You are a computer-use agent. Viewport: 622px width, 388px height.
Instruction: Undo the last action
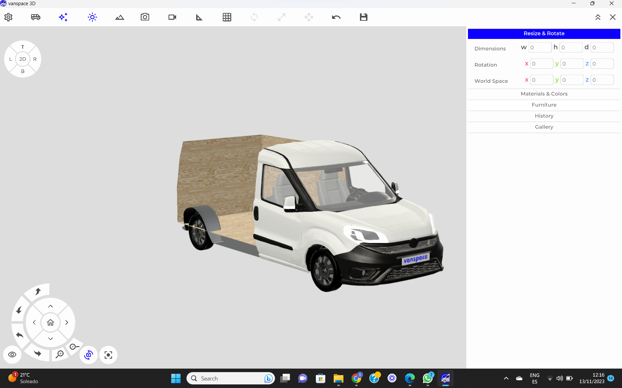[336, 17]
